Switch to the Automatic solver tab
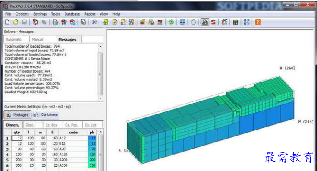The width and height of the screenshot is (317, 171). coord(14,39)
